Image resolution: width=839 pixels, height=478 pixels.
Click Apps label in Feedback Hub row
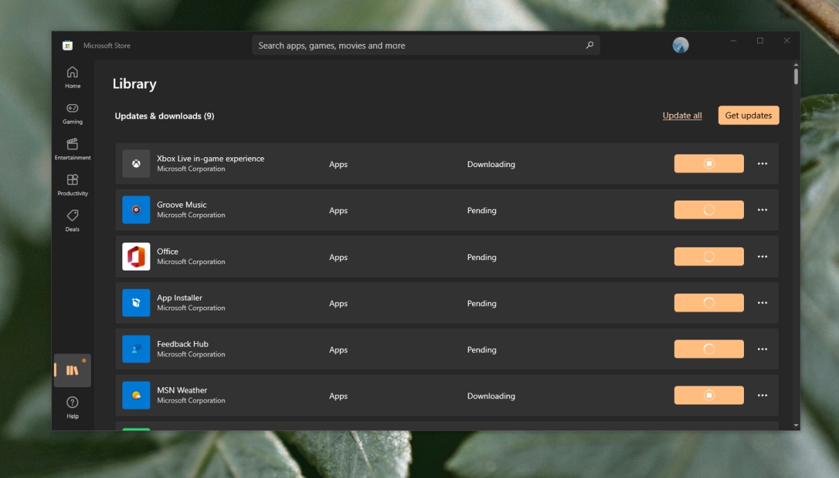click(338, 349)
